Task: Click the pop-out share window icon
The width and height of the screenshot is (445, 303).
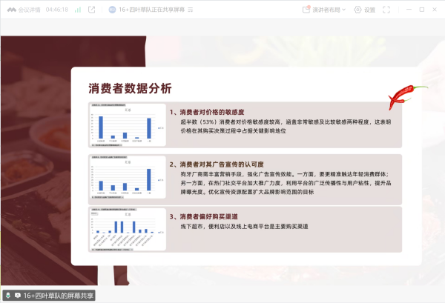Action: (x=91, y=10)
